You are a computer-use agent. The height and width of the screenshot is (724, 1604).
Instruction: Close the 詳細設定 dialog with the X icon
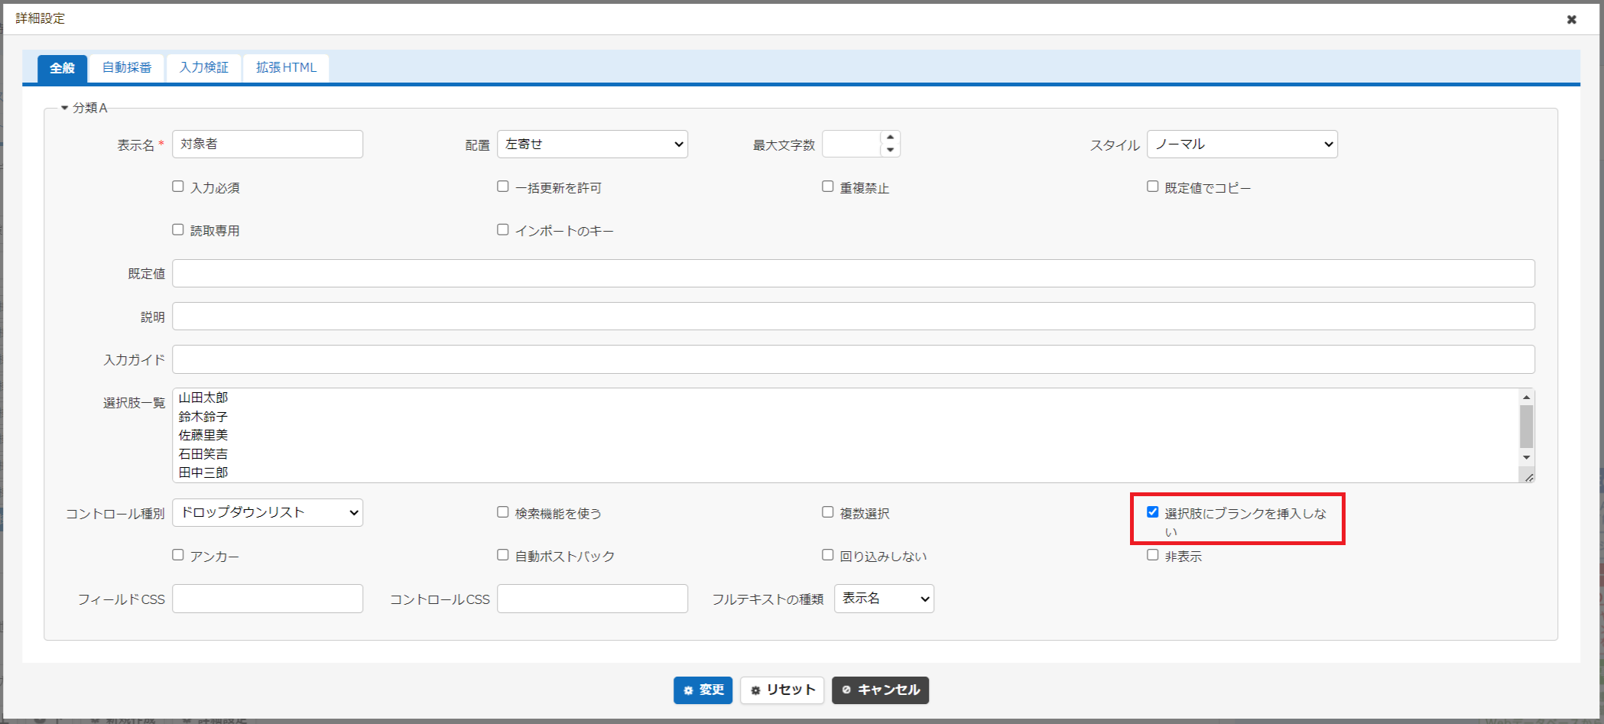click(x=1571, y=19)
